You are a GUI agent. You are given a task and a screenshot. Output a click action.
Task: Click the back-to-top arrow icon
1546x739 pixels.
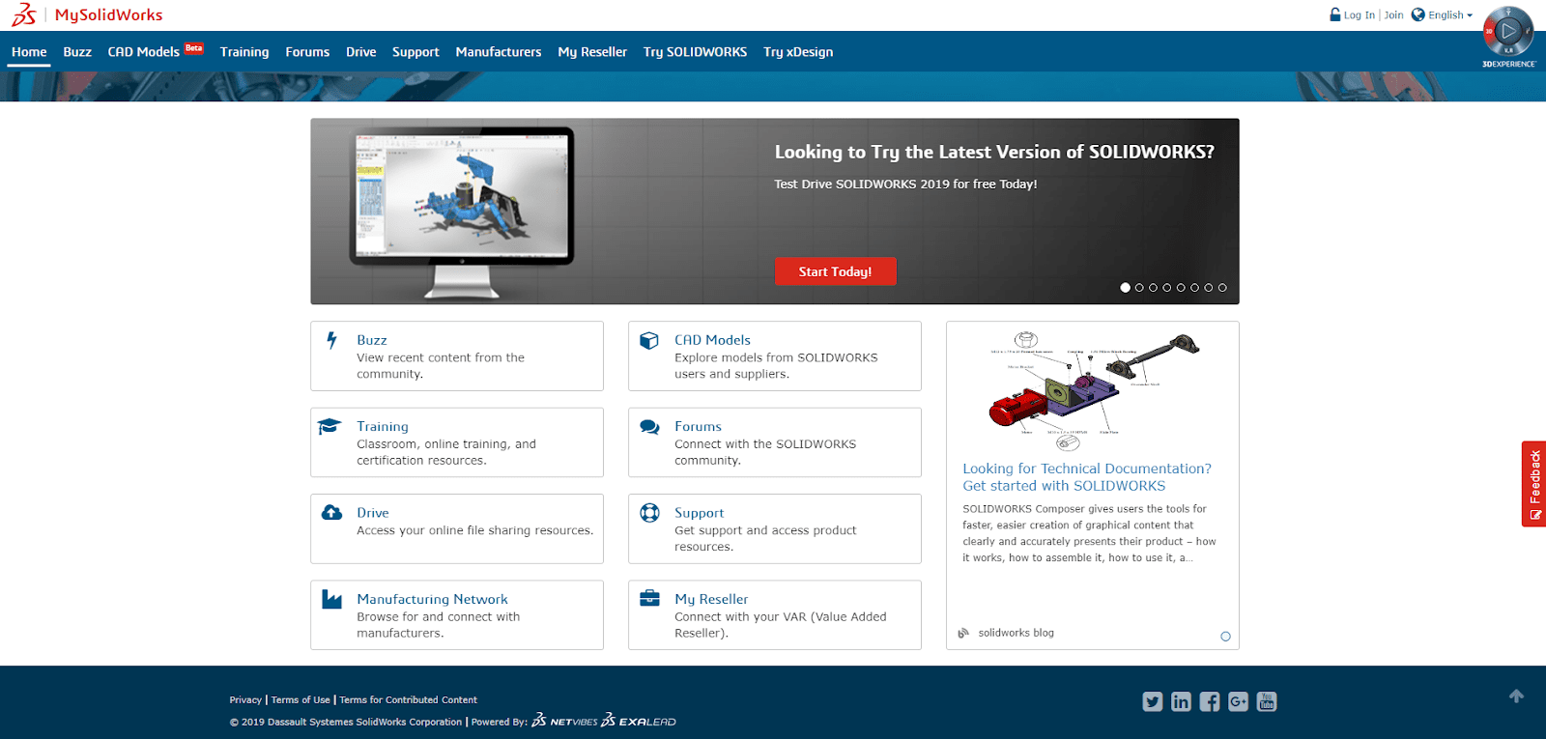(x=1516, y=696)
